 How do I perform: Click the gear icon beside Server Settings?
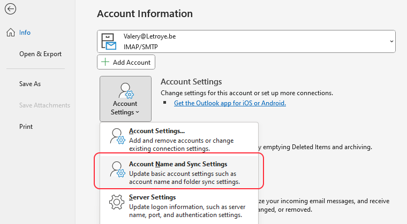(x=117, y=202)
